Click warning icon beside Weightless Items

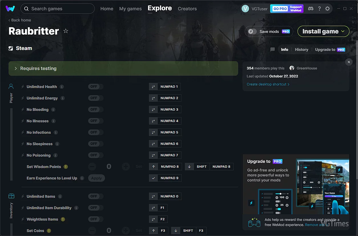pos(63,219)
